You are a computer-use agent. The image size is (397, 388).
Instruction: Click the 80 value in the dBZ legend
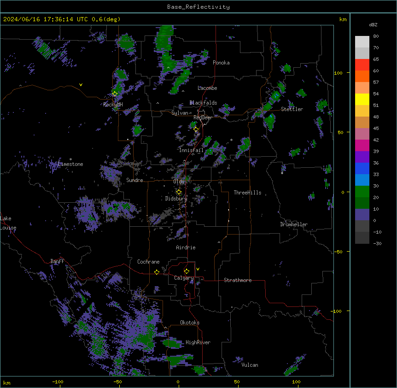376,36
